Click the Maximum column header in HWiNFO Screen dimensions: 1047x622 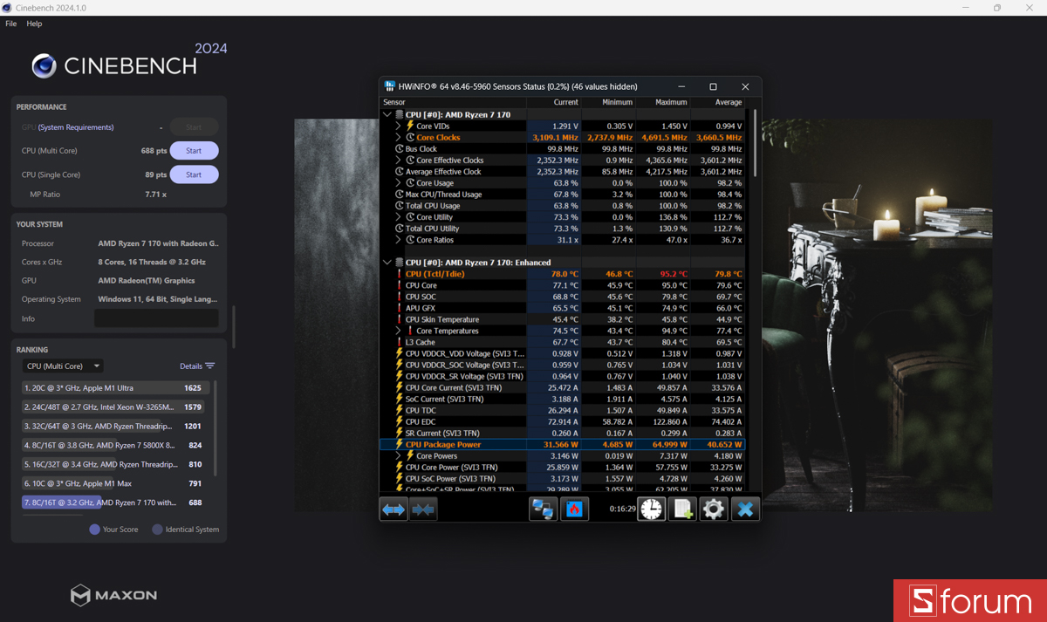click(x=663, y=102)
